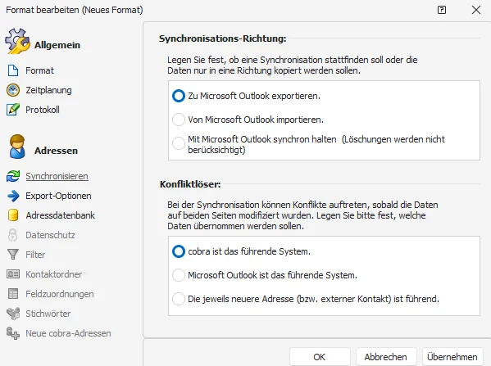
Task: Click the Stichwörter tag icon
Action: click(13, 314)
